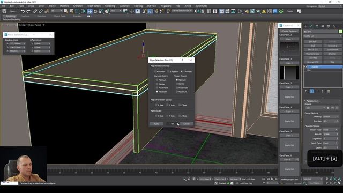Check Match Scale Z Axis
Screen dimensions: 343x193
(180, 116)
